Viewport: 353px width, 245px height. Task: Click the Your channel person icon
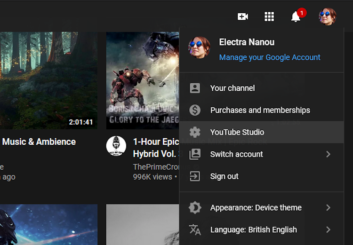pyautogui.click(x=195, y=88)
